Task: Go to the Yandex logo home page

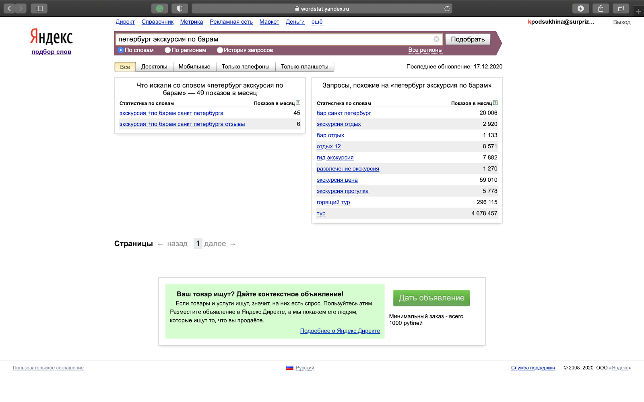Action: click(x=52, y=37)
